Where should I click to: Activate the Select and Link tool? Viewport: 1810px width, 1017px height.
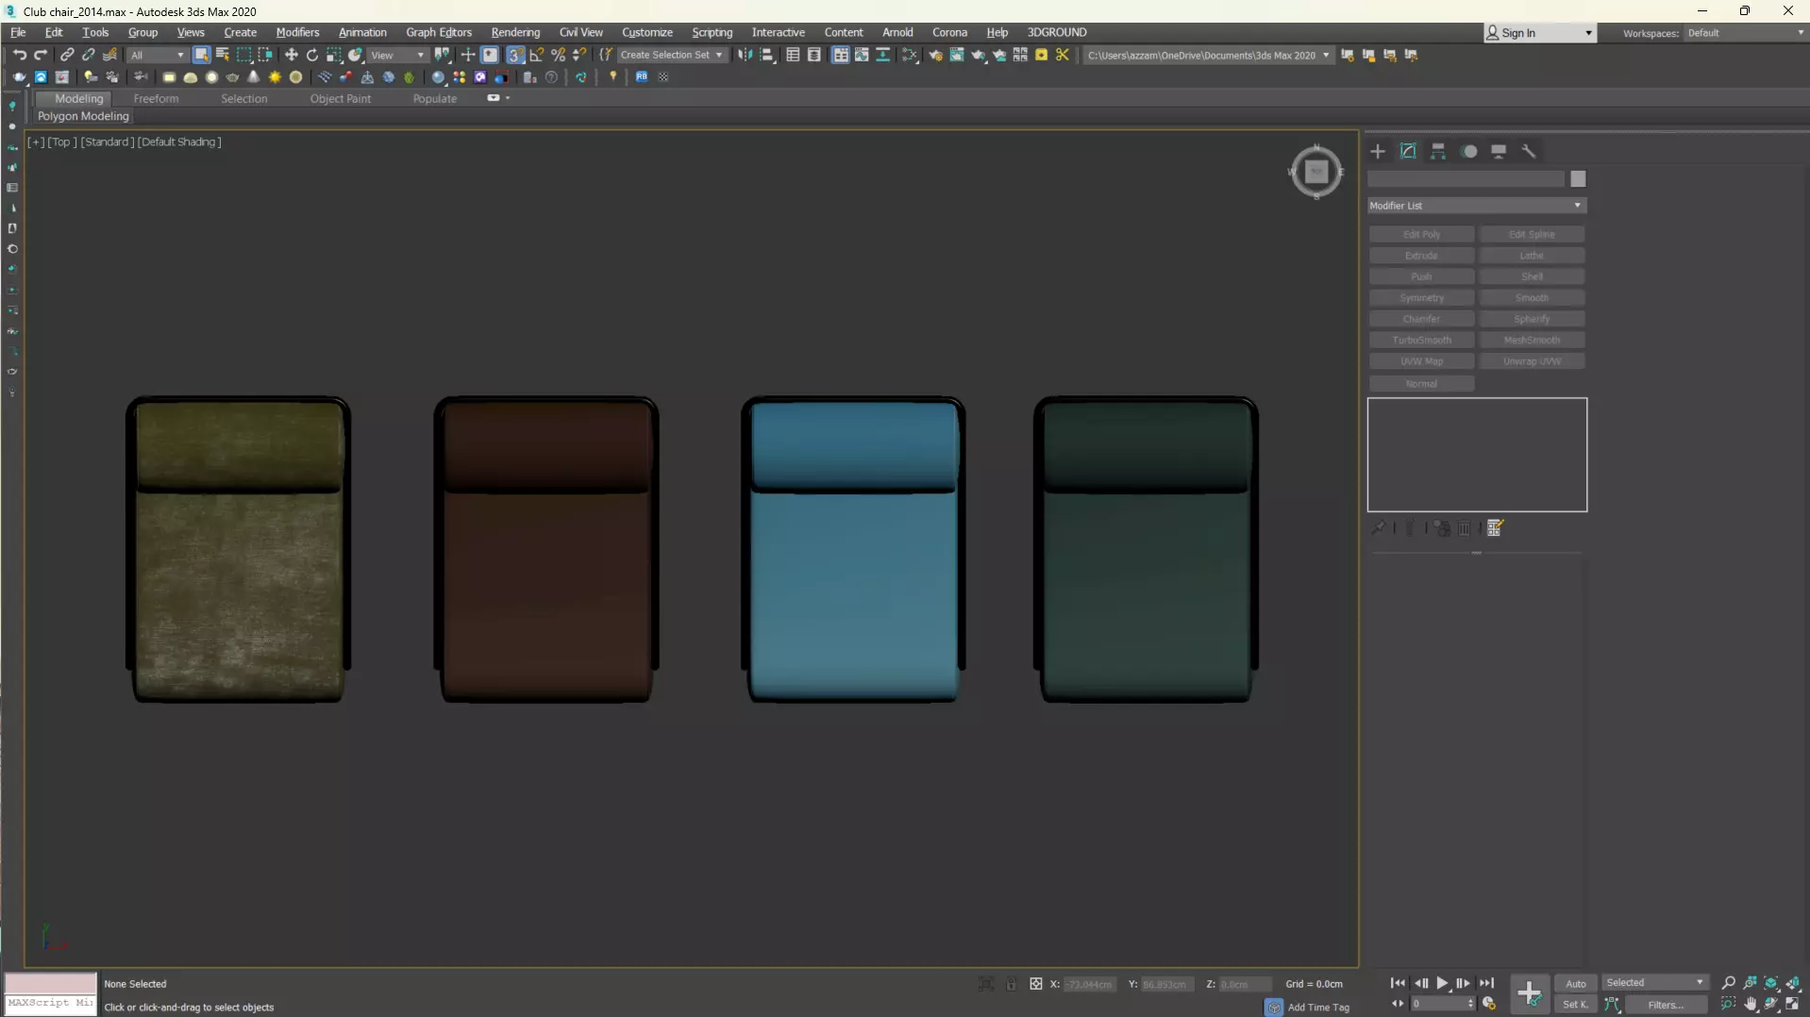(x=67, y=55)
